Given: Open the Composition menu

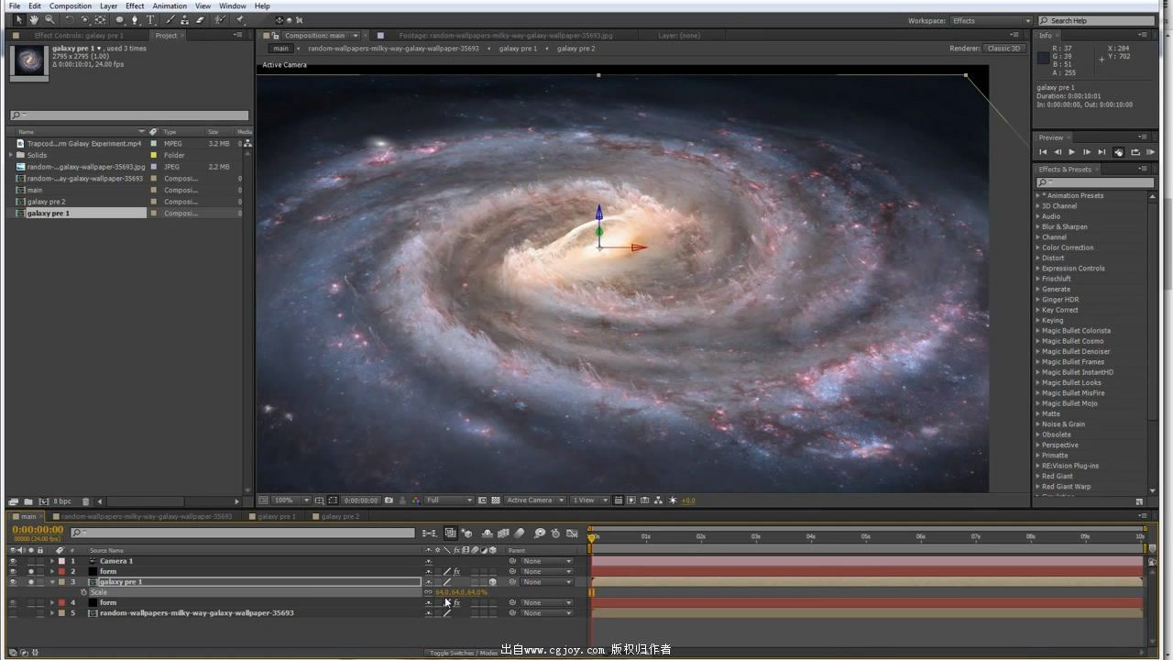Looking at the screenshot, I should point(71,5).
